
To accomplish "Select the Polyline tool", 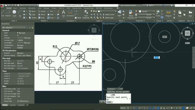I will tap(8, 13).
